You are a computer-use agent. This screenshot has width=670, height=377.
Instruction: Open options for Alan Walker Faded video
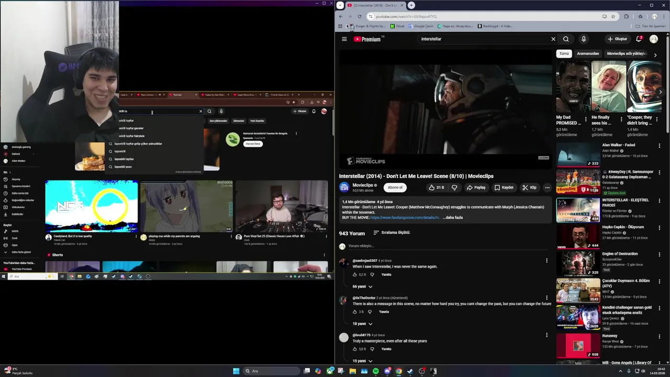coord(660,146)
